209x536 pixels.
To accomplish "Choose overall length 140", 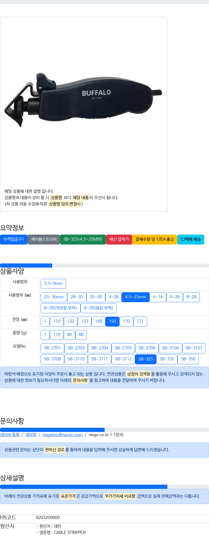I will pos(99,321).
